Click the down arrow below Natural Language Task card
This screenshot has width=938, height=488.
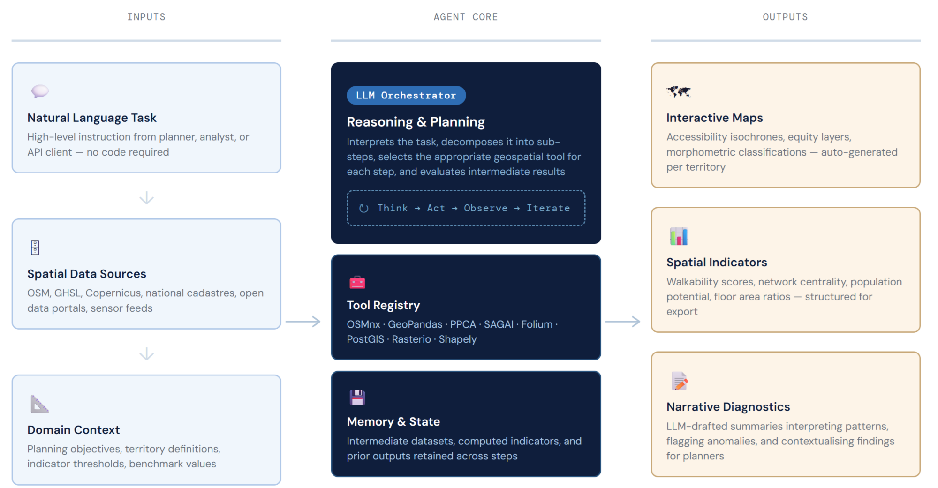click(146, 197)
